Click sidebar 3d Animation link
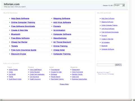Viewport: 135px width, 101px height. click(105, 42)
